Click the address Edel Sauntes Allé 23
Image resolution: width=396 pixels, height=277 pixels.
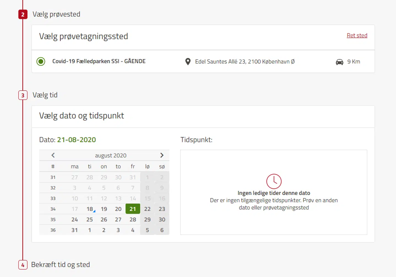(x=245, y=61)
